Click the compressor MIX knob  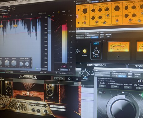[96, 52]
